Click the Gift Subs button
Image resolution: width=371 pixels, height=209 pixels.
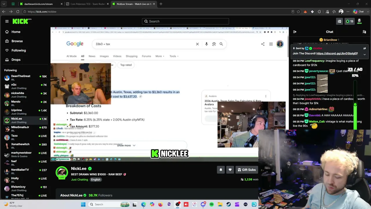(x=247, y=170)
